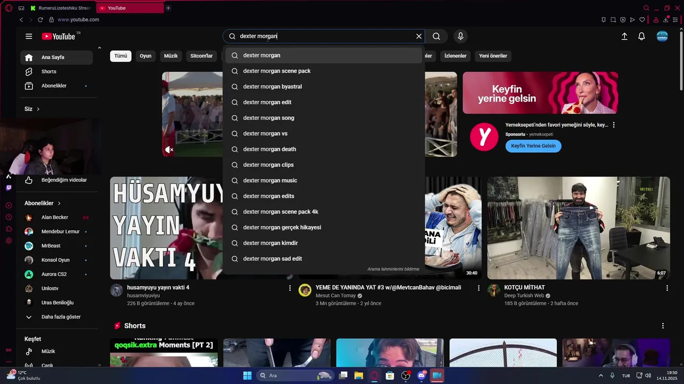Expand the Abonelikler heading chevron

[59, 203]
